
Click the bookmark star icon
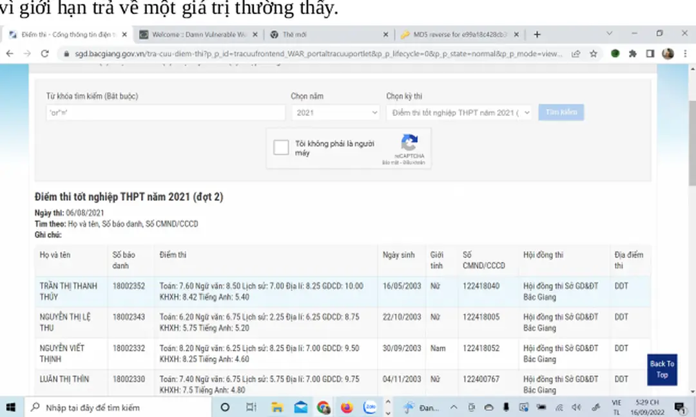594,54
